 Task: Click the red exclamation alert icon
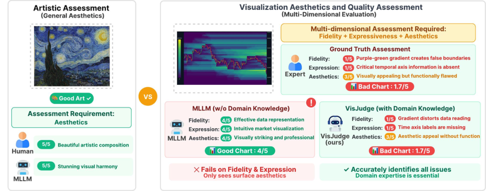point(311,103)
